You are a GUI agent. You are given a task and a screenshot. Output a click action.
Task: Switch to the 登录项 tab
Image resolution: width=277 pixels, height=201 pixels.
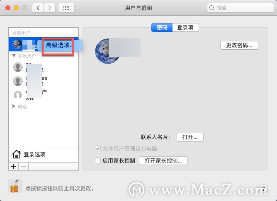tap(185, 27)
